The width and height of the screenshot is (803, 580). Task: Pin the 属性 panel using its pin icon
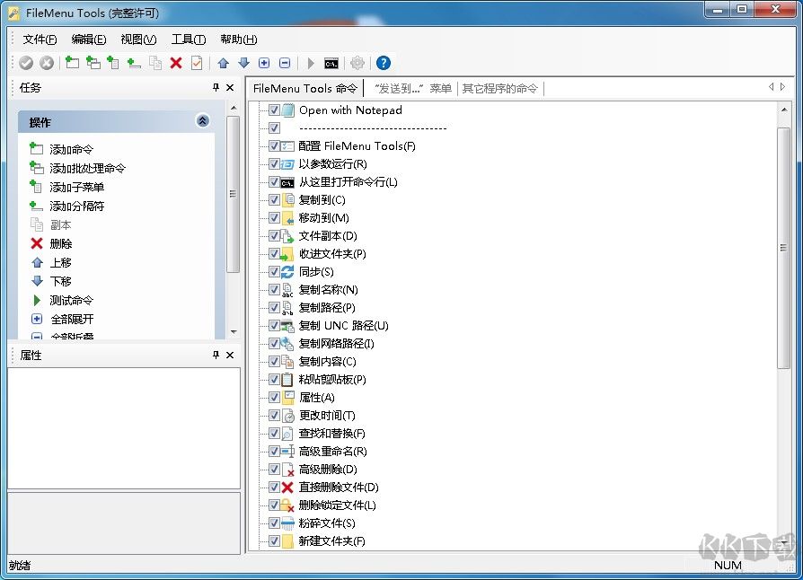[216, 356]
